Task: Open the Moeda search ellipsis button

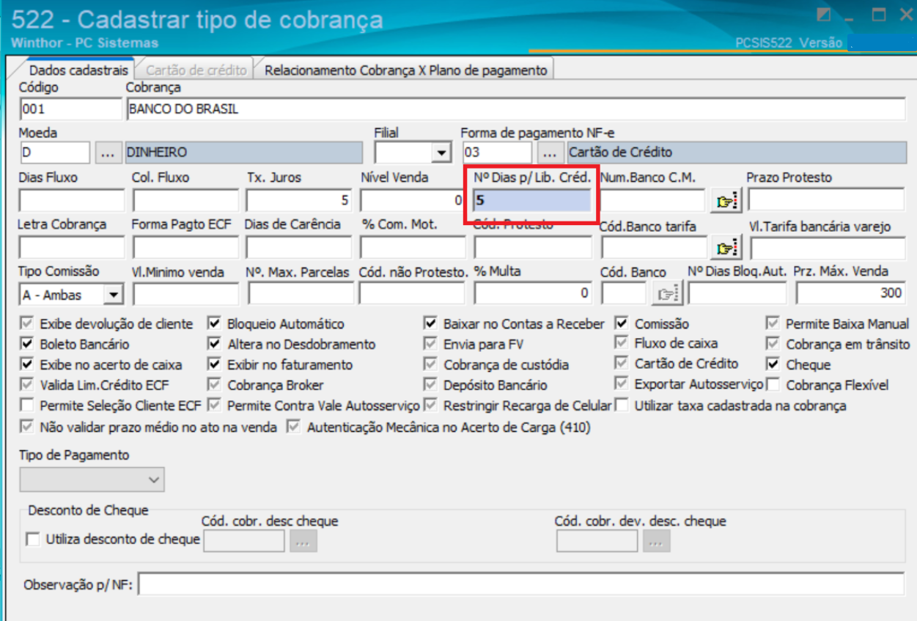Action: coord(108,153)
